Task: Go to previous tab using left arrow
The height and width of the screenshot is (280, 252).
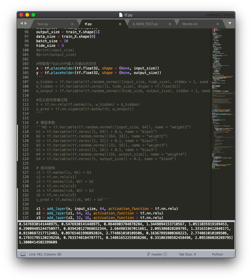Action: (x=22, y=23)
